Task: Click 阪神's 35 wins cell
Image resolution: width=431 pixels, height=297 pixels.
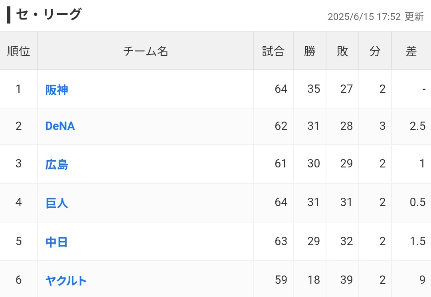Action: click(x=314, y=89)
